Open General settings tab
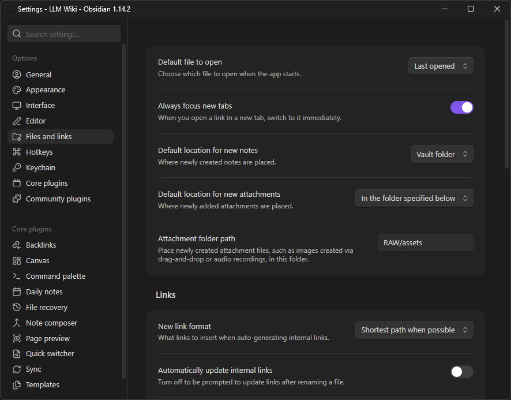 [x=61, y=74]
